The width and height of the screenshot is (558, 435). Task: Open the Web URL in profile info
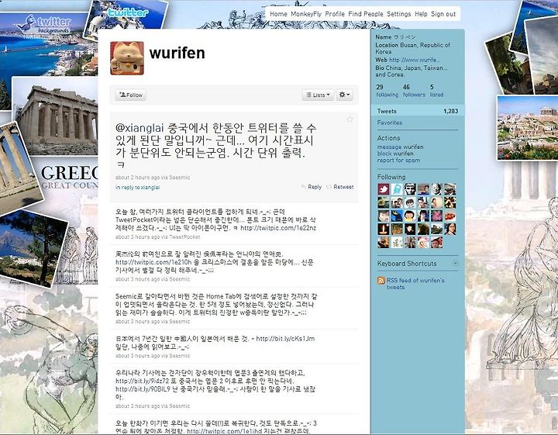click(x=415, y=60)
